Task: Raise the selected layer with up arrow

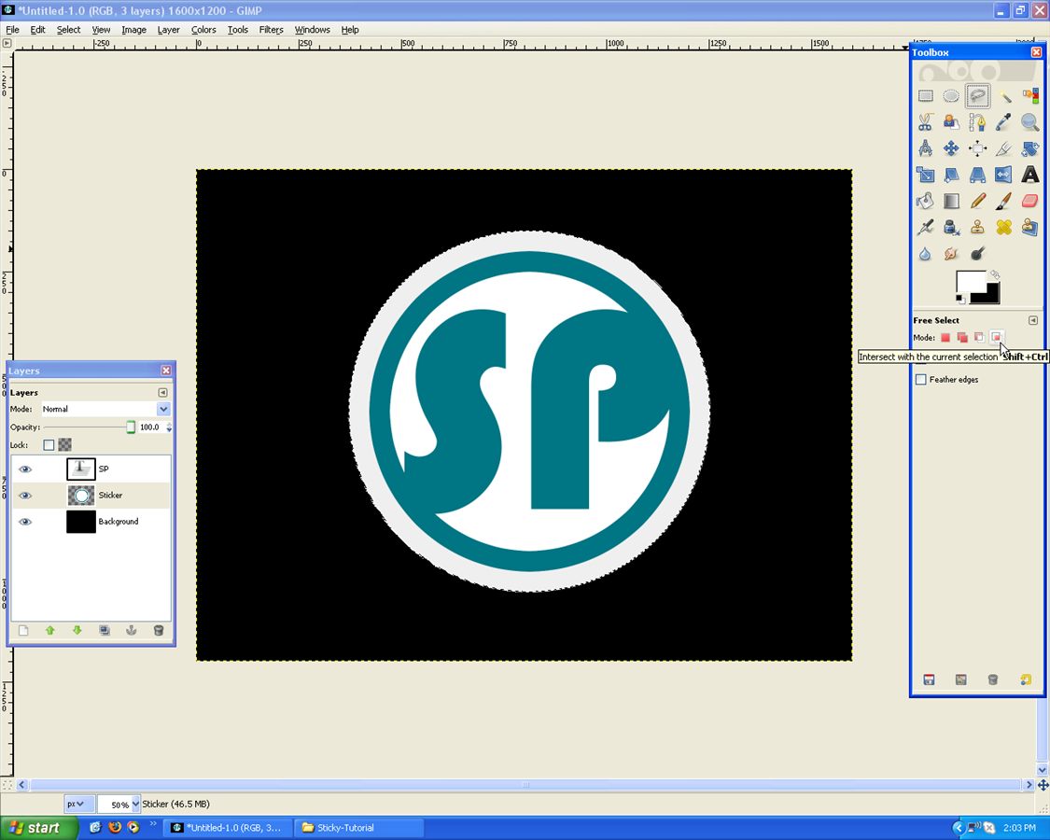Action: pos(50,630)
